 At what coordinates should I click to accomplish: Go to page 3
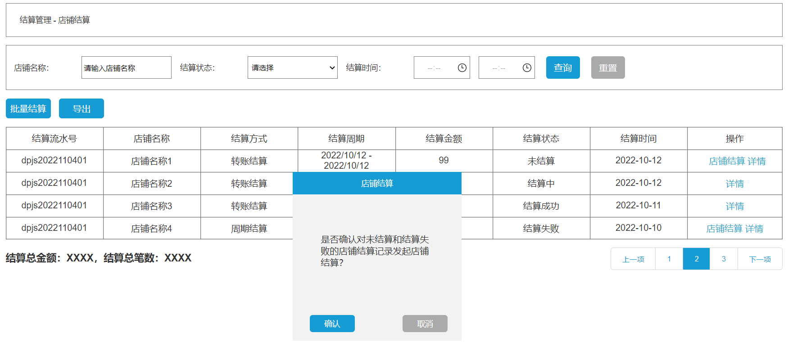(x=724, y=259)
